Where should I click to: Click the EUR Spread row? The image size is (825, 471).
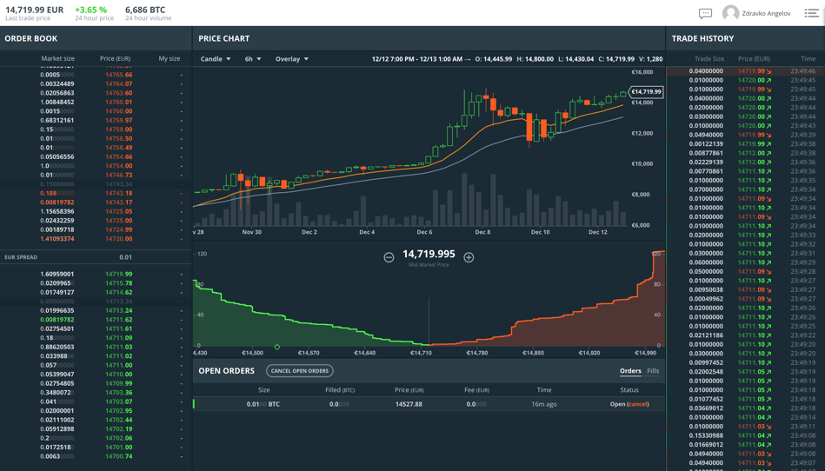pos(96,257)
